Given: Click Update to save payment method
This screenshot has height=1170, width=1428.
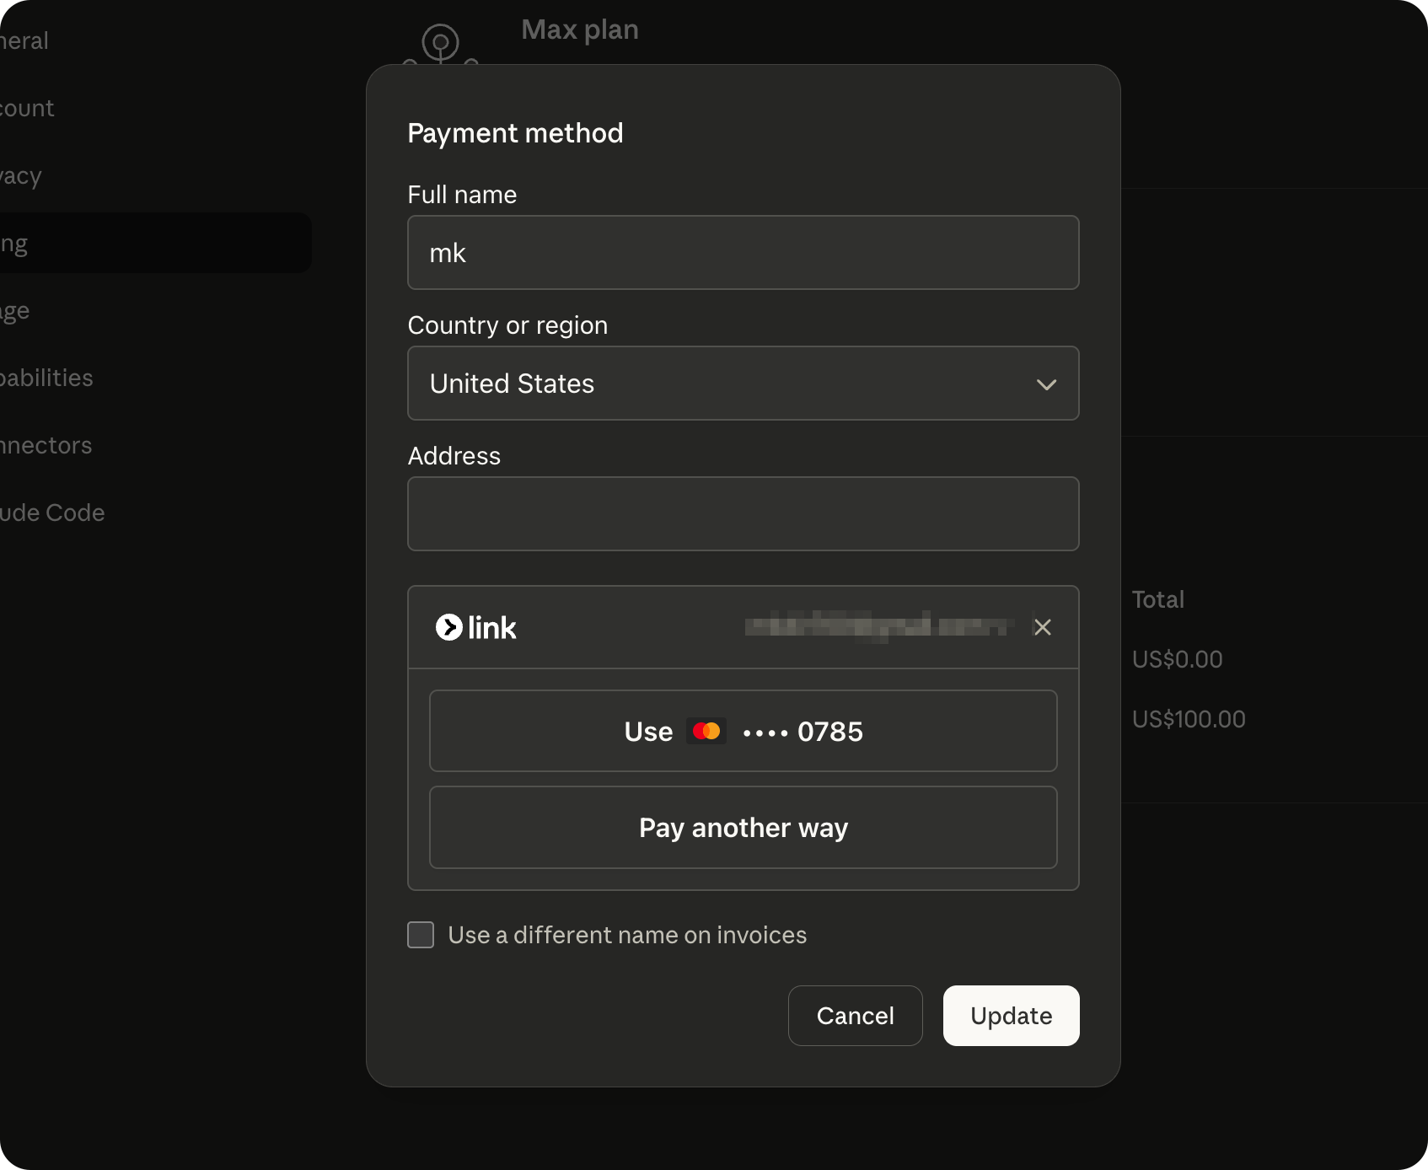Looking at the screenshot, I should (x=1010, y=1016).
